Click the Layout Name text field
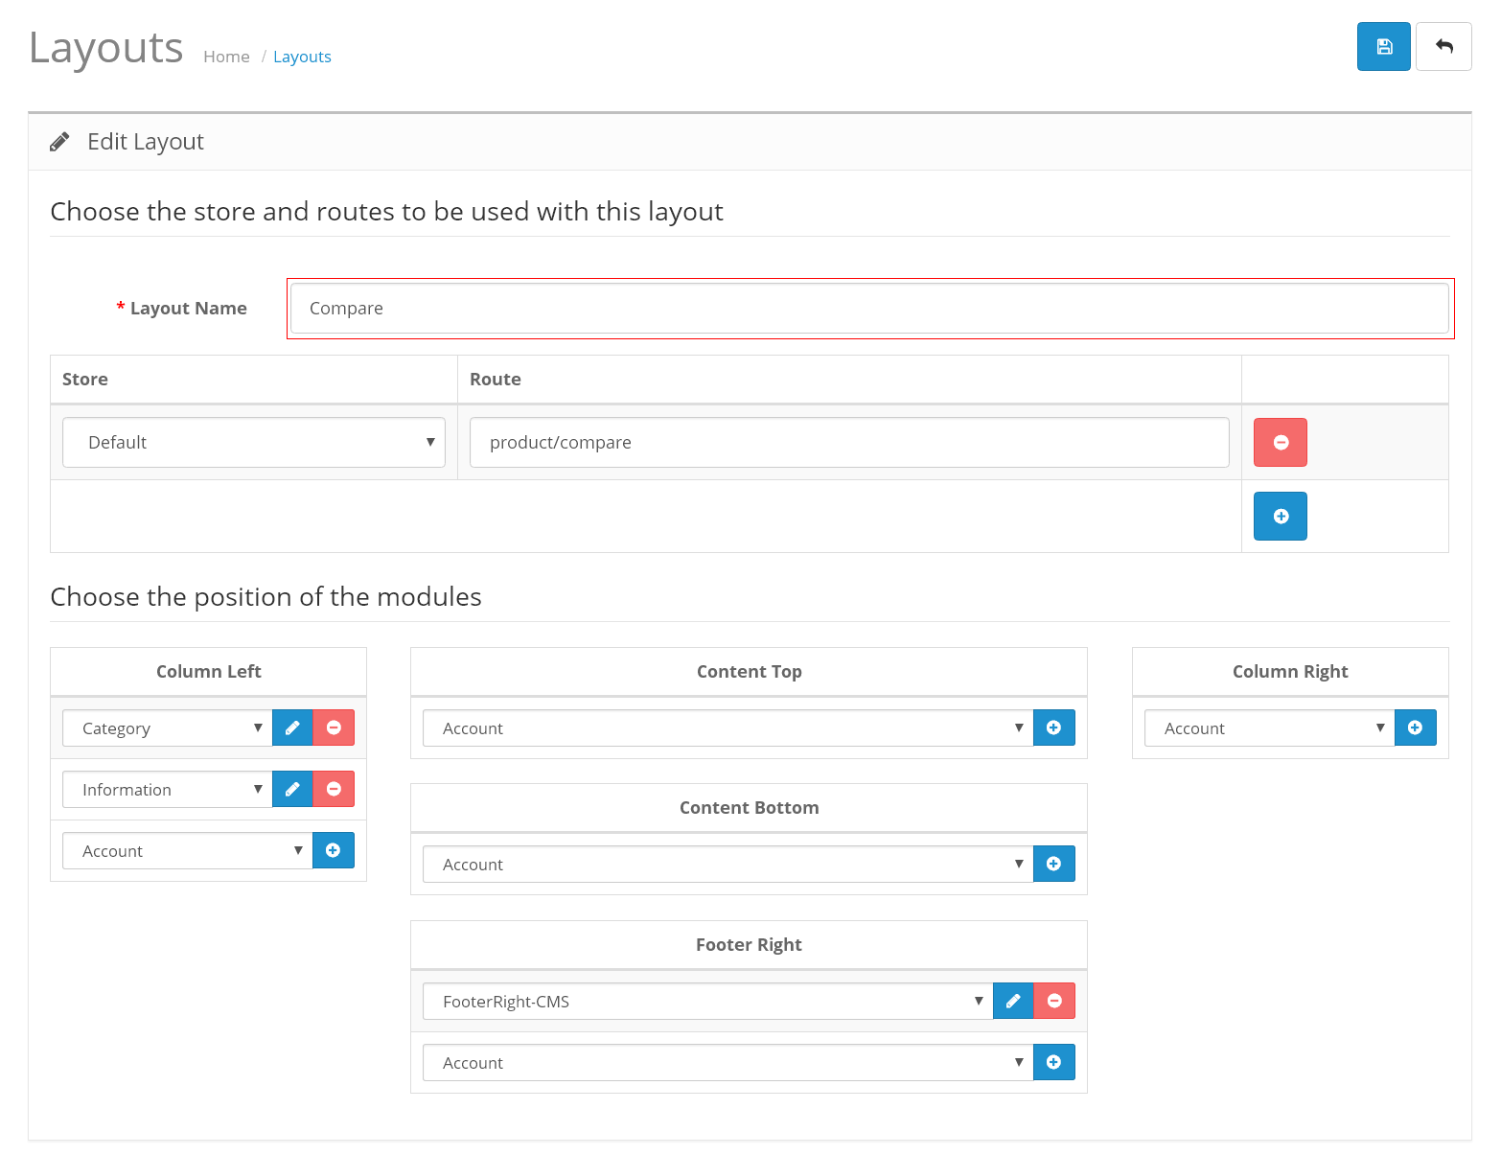 tap(869, 309)
